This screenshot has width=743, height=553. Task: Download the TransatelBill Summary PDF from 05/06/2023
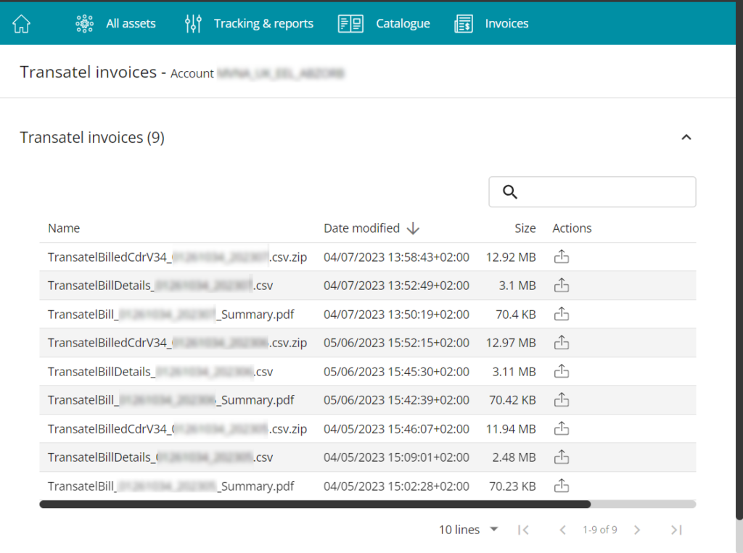(x=562, y=399)
